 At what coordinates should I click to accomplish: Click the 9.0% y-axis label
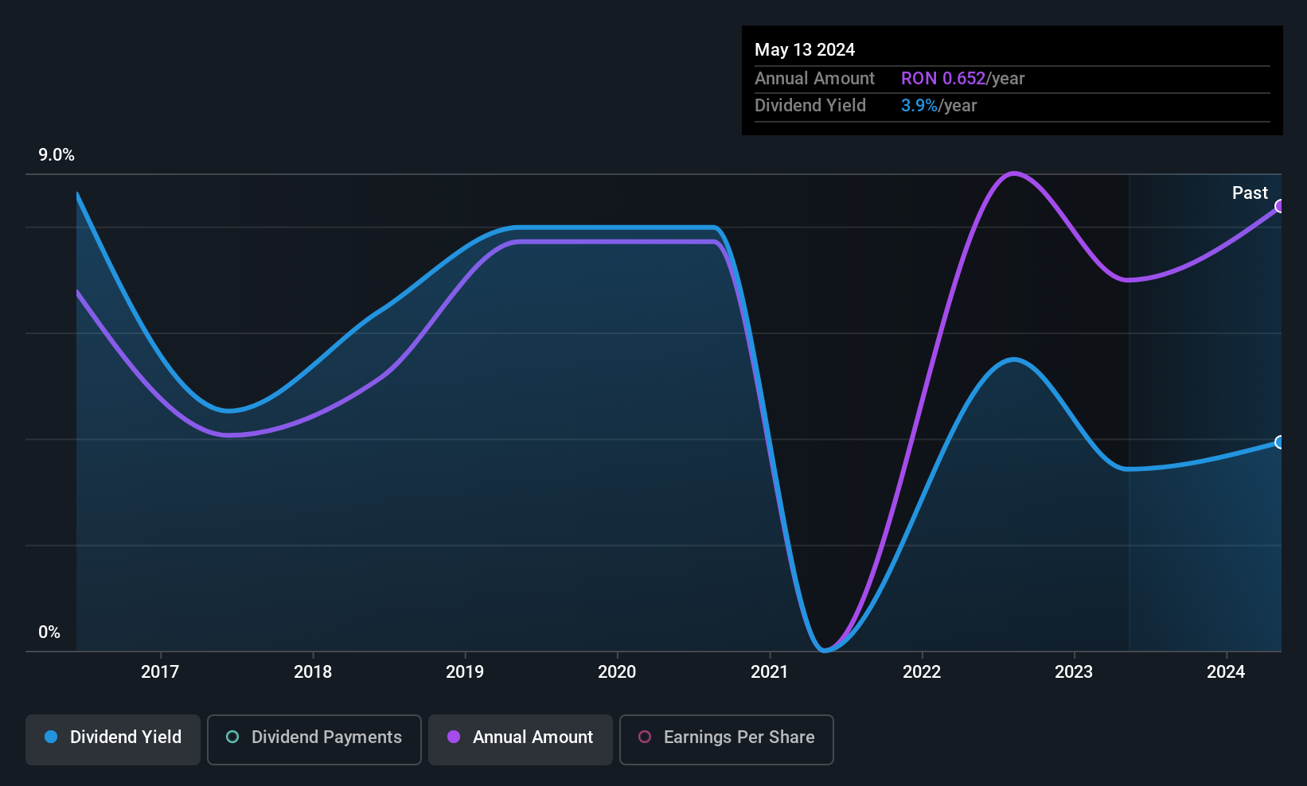click(57, 155)
